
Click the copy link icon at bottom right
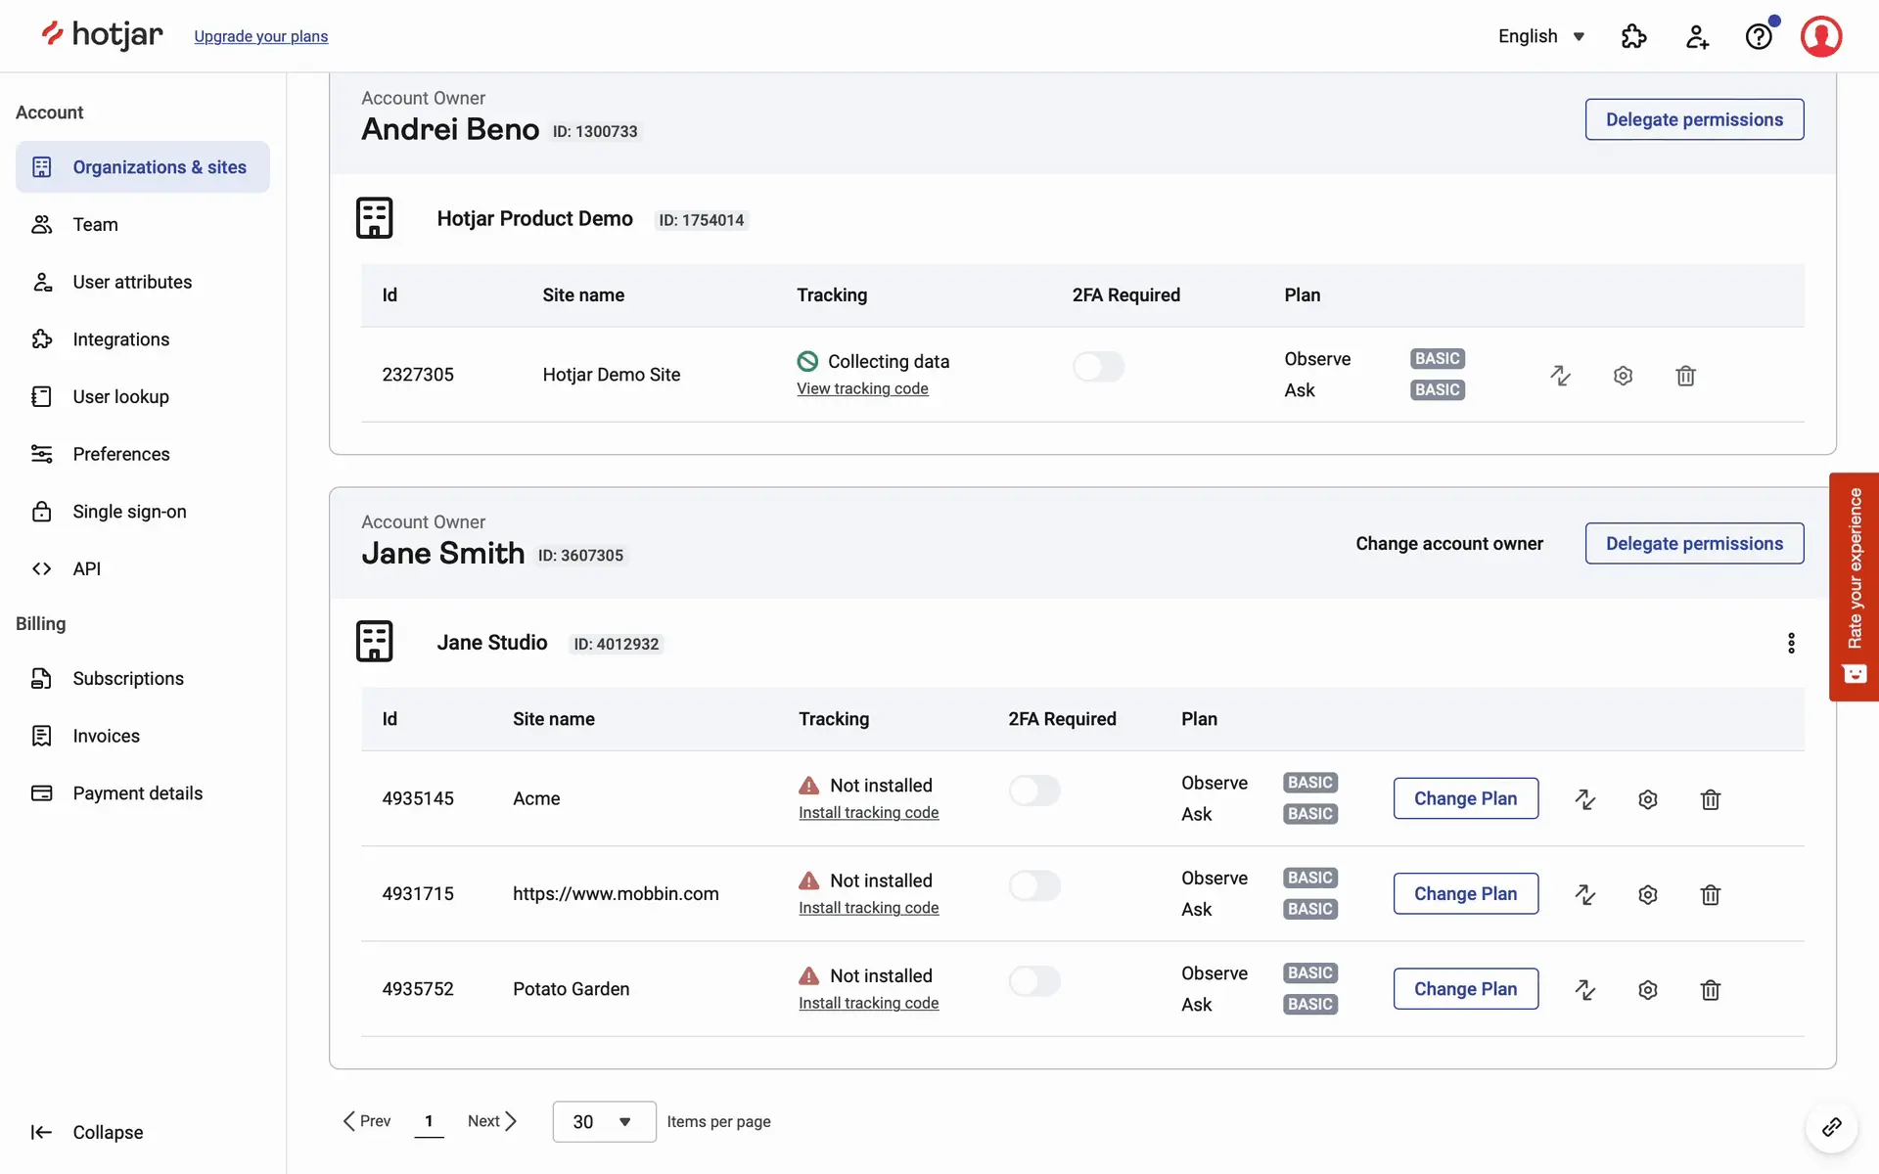point(1831,1127)
